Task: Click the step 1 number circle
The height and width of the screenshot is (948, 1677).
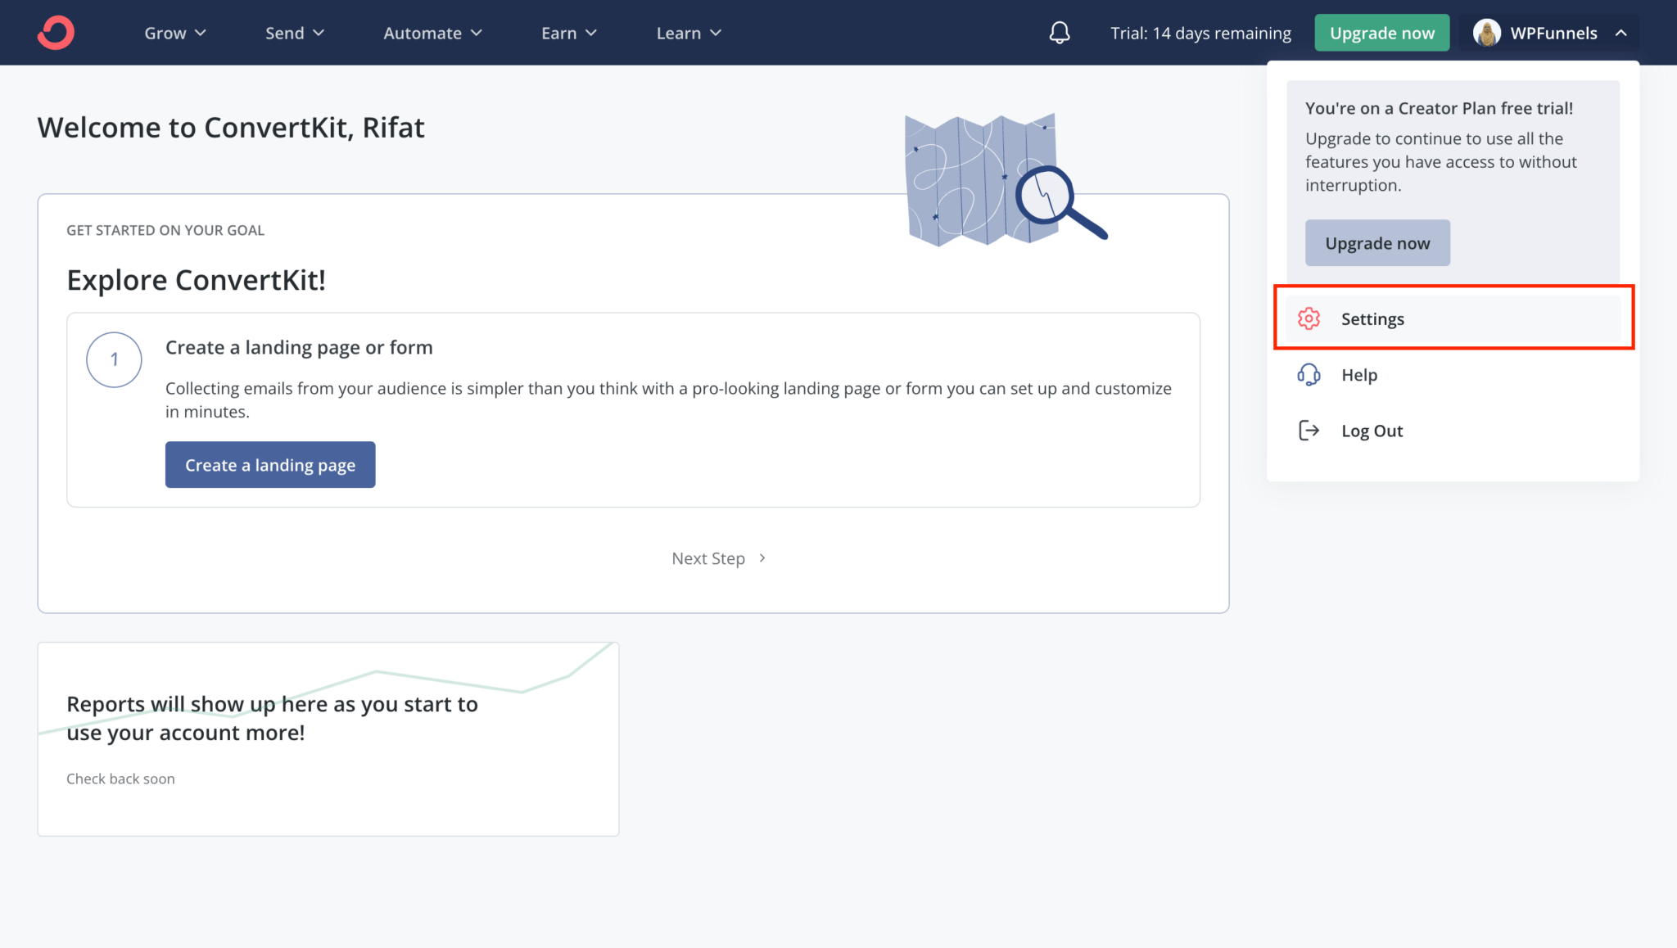Action: pyautogui.click(x=114, y=359)
